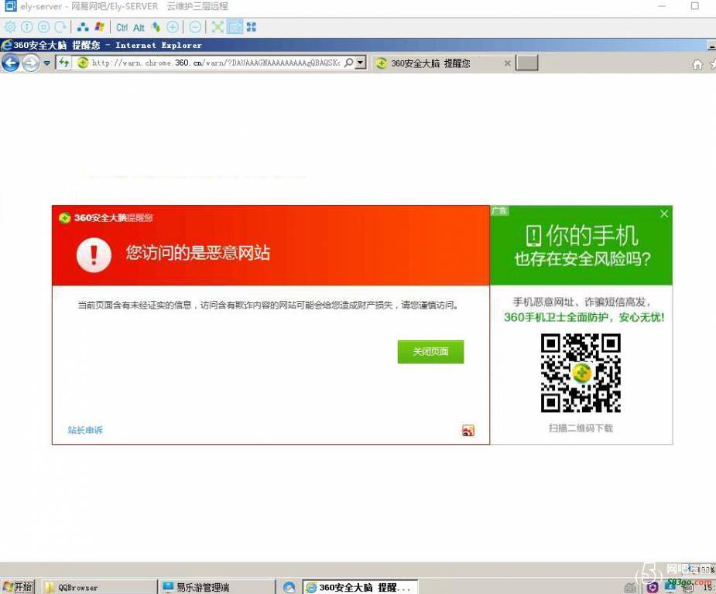Click the 360 site icon in address bar
The image size is (716, 594).
83,63
